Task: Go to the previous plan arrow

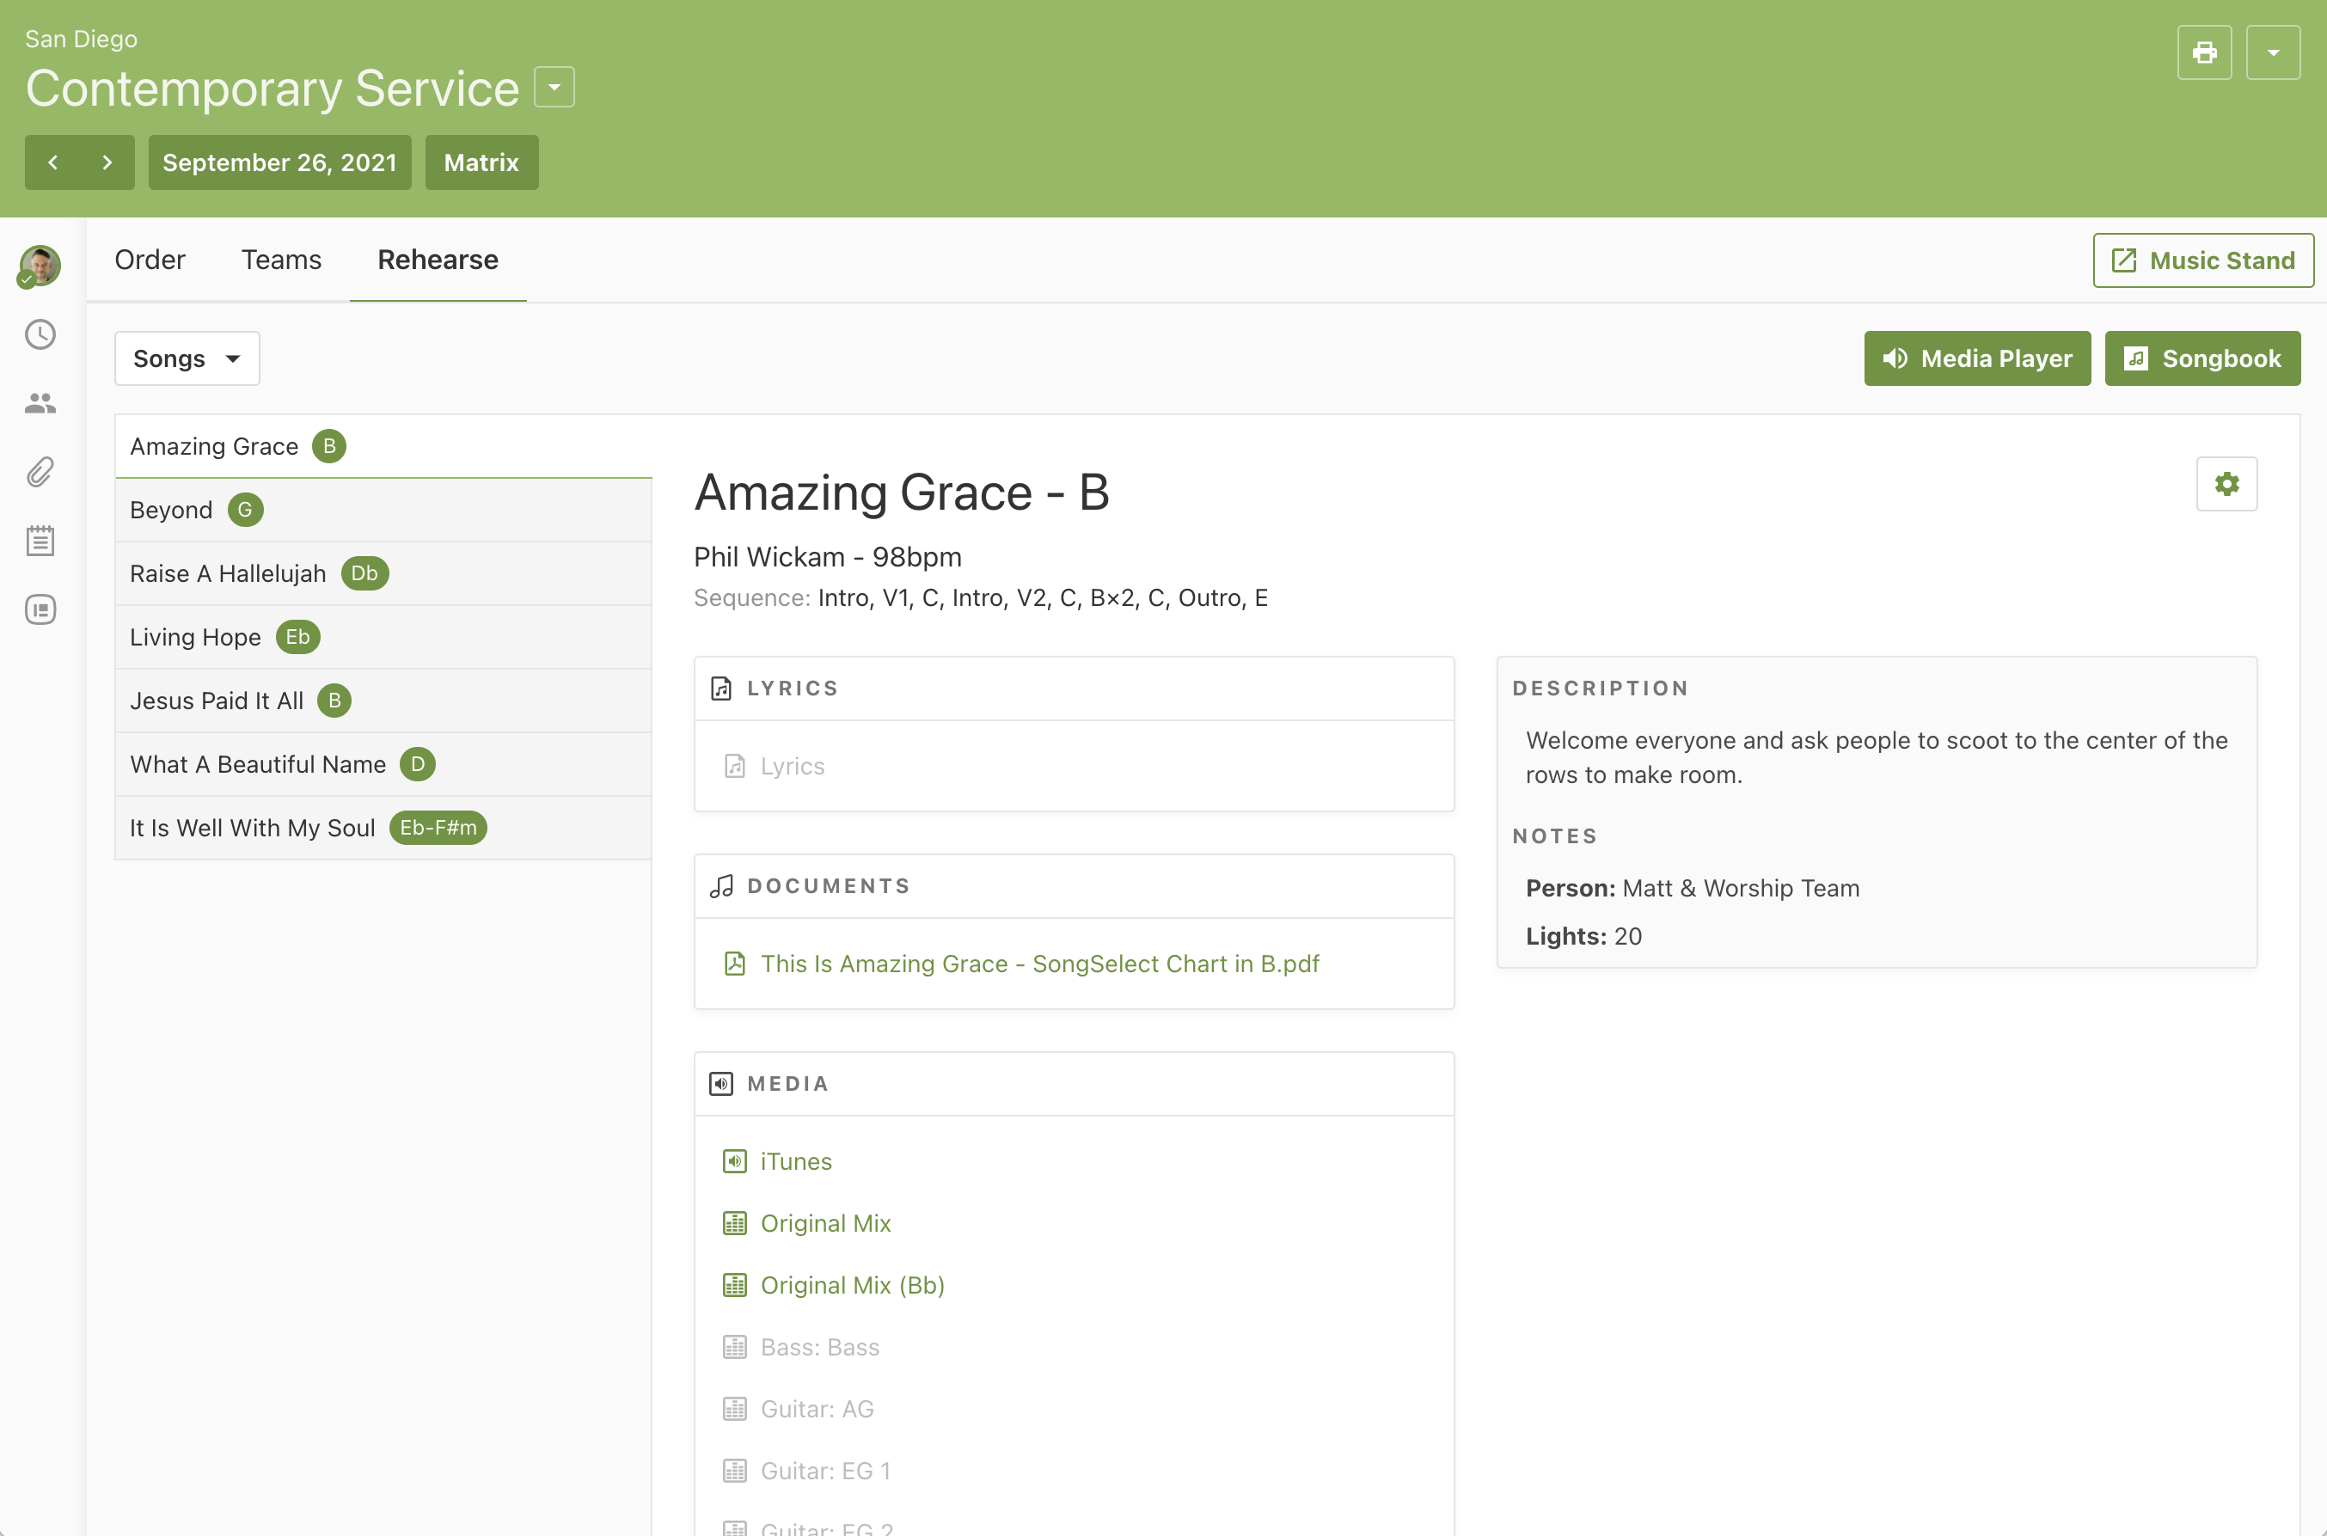Action: coord(53,162)
